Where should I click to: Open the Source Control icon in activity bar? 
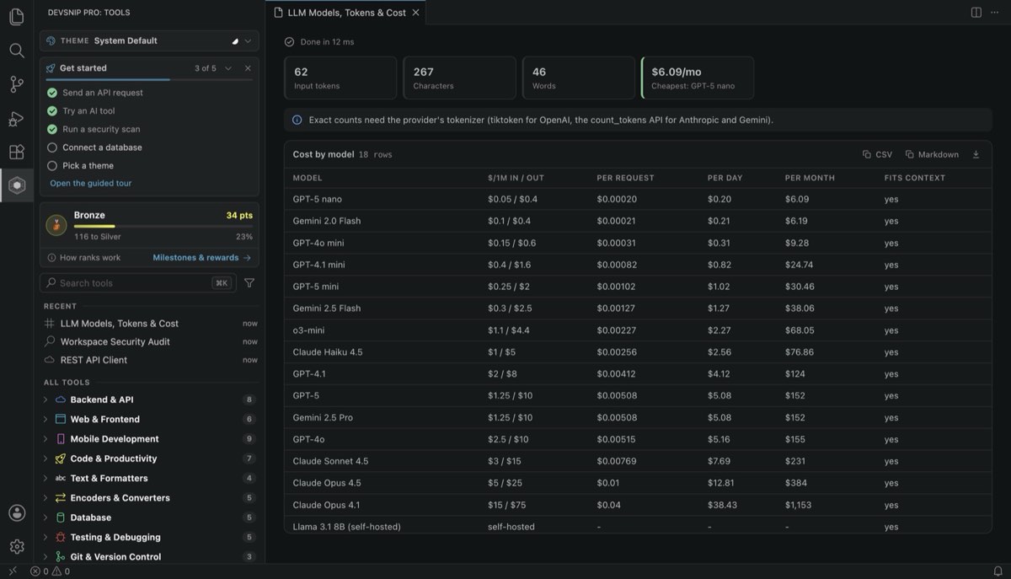click(x=17, y=84)
